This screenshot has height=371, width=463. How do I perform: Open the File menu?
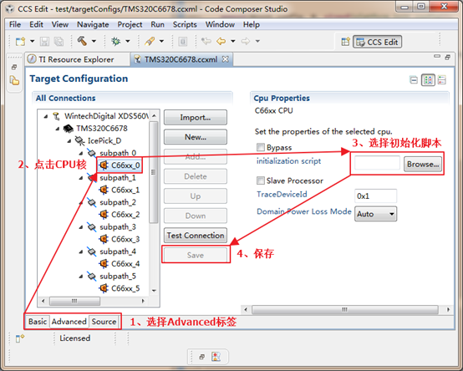[15, 24]
